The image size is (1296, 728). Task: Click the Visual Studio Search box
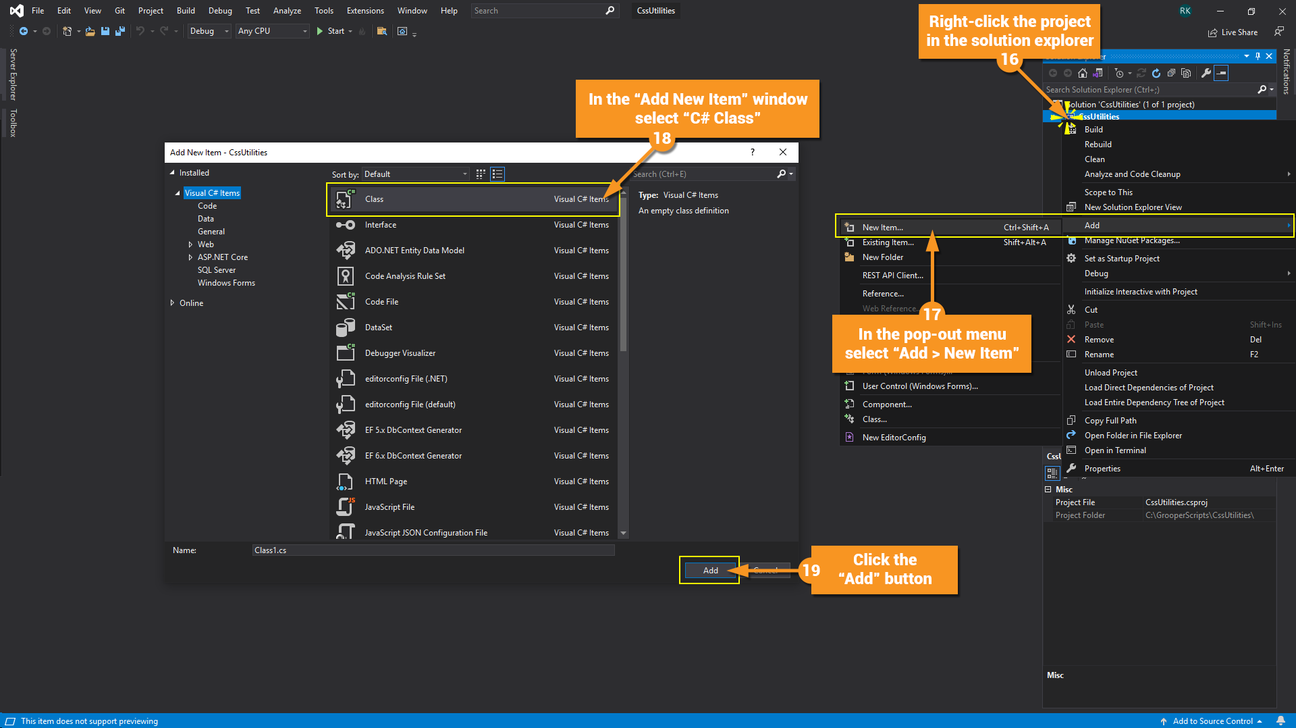544,11
